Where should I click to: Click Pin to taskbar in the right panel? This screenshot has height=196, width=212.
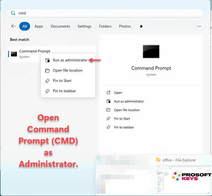[124, 127]
